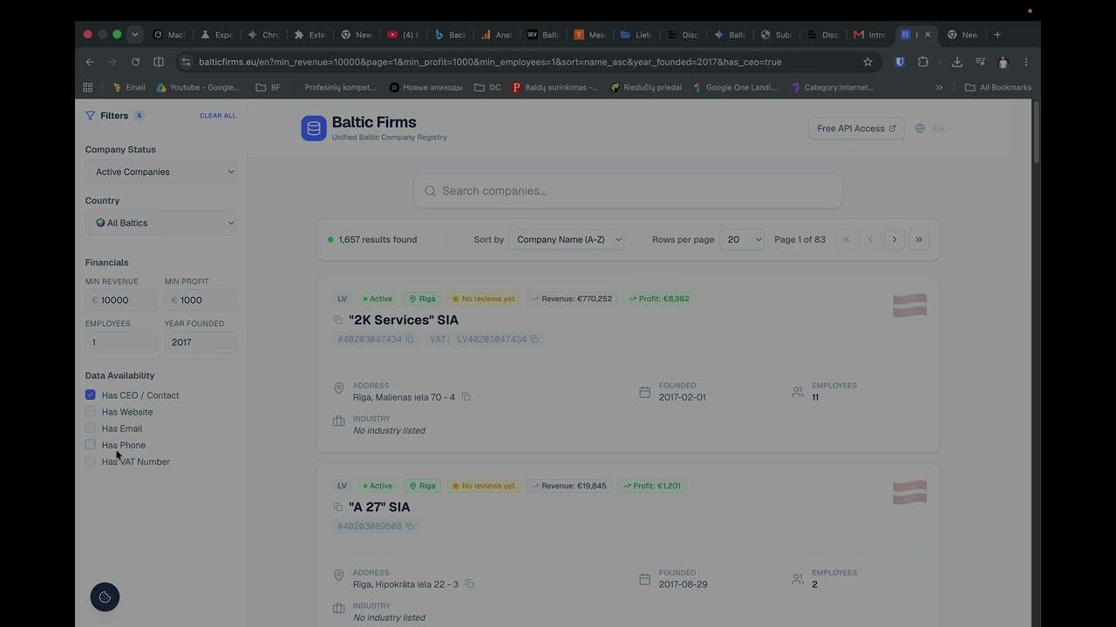The image size is (1116, 627).
Task: Open the All Bookmarks folder
Action: (x=998, y=87)
